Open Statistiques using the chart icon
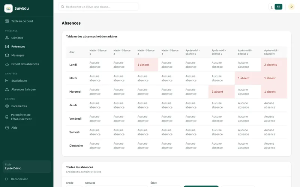Image resolution: width=300 pixels, height=187 pixels. pos(7,81)
